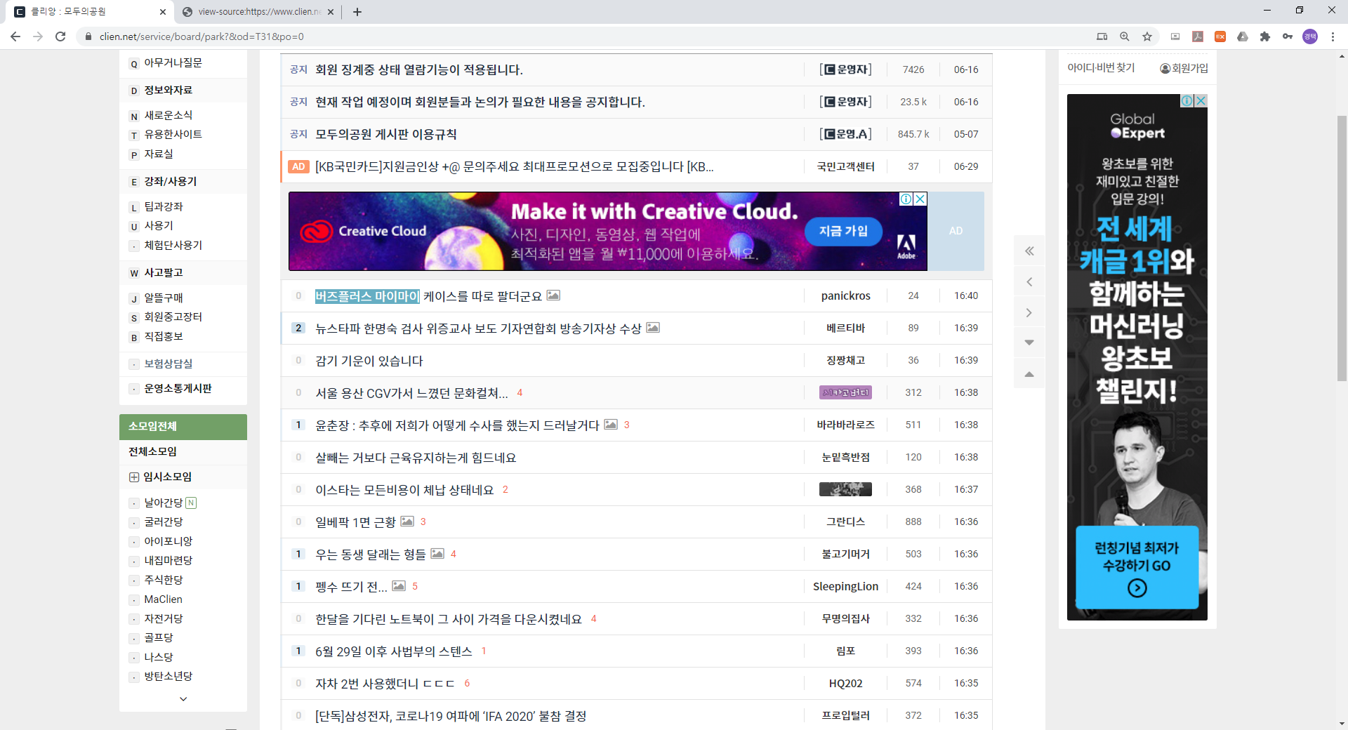Bookmark this page with the star icon
The image size is (1348, 730).
point(1147,36)
